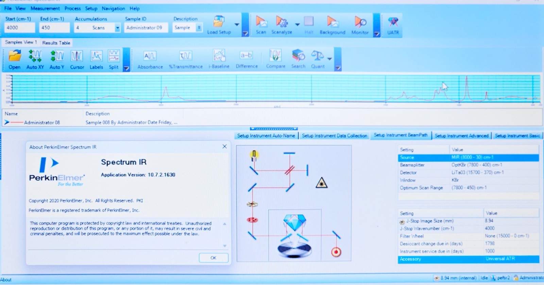This screenshot has height=285, width=544.
Task: Select the Detector setting row
Action: pyautogui.click(x=468, y=172)
